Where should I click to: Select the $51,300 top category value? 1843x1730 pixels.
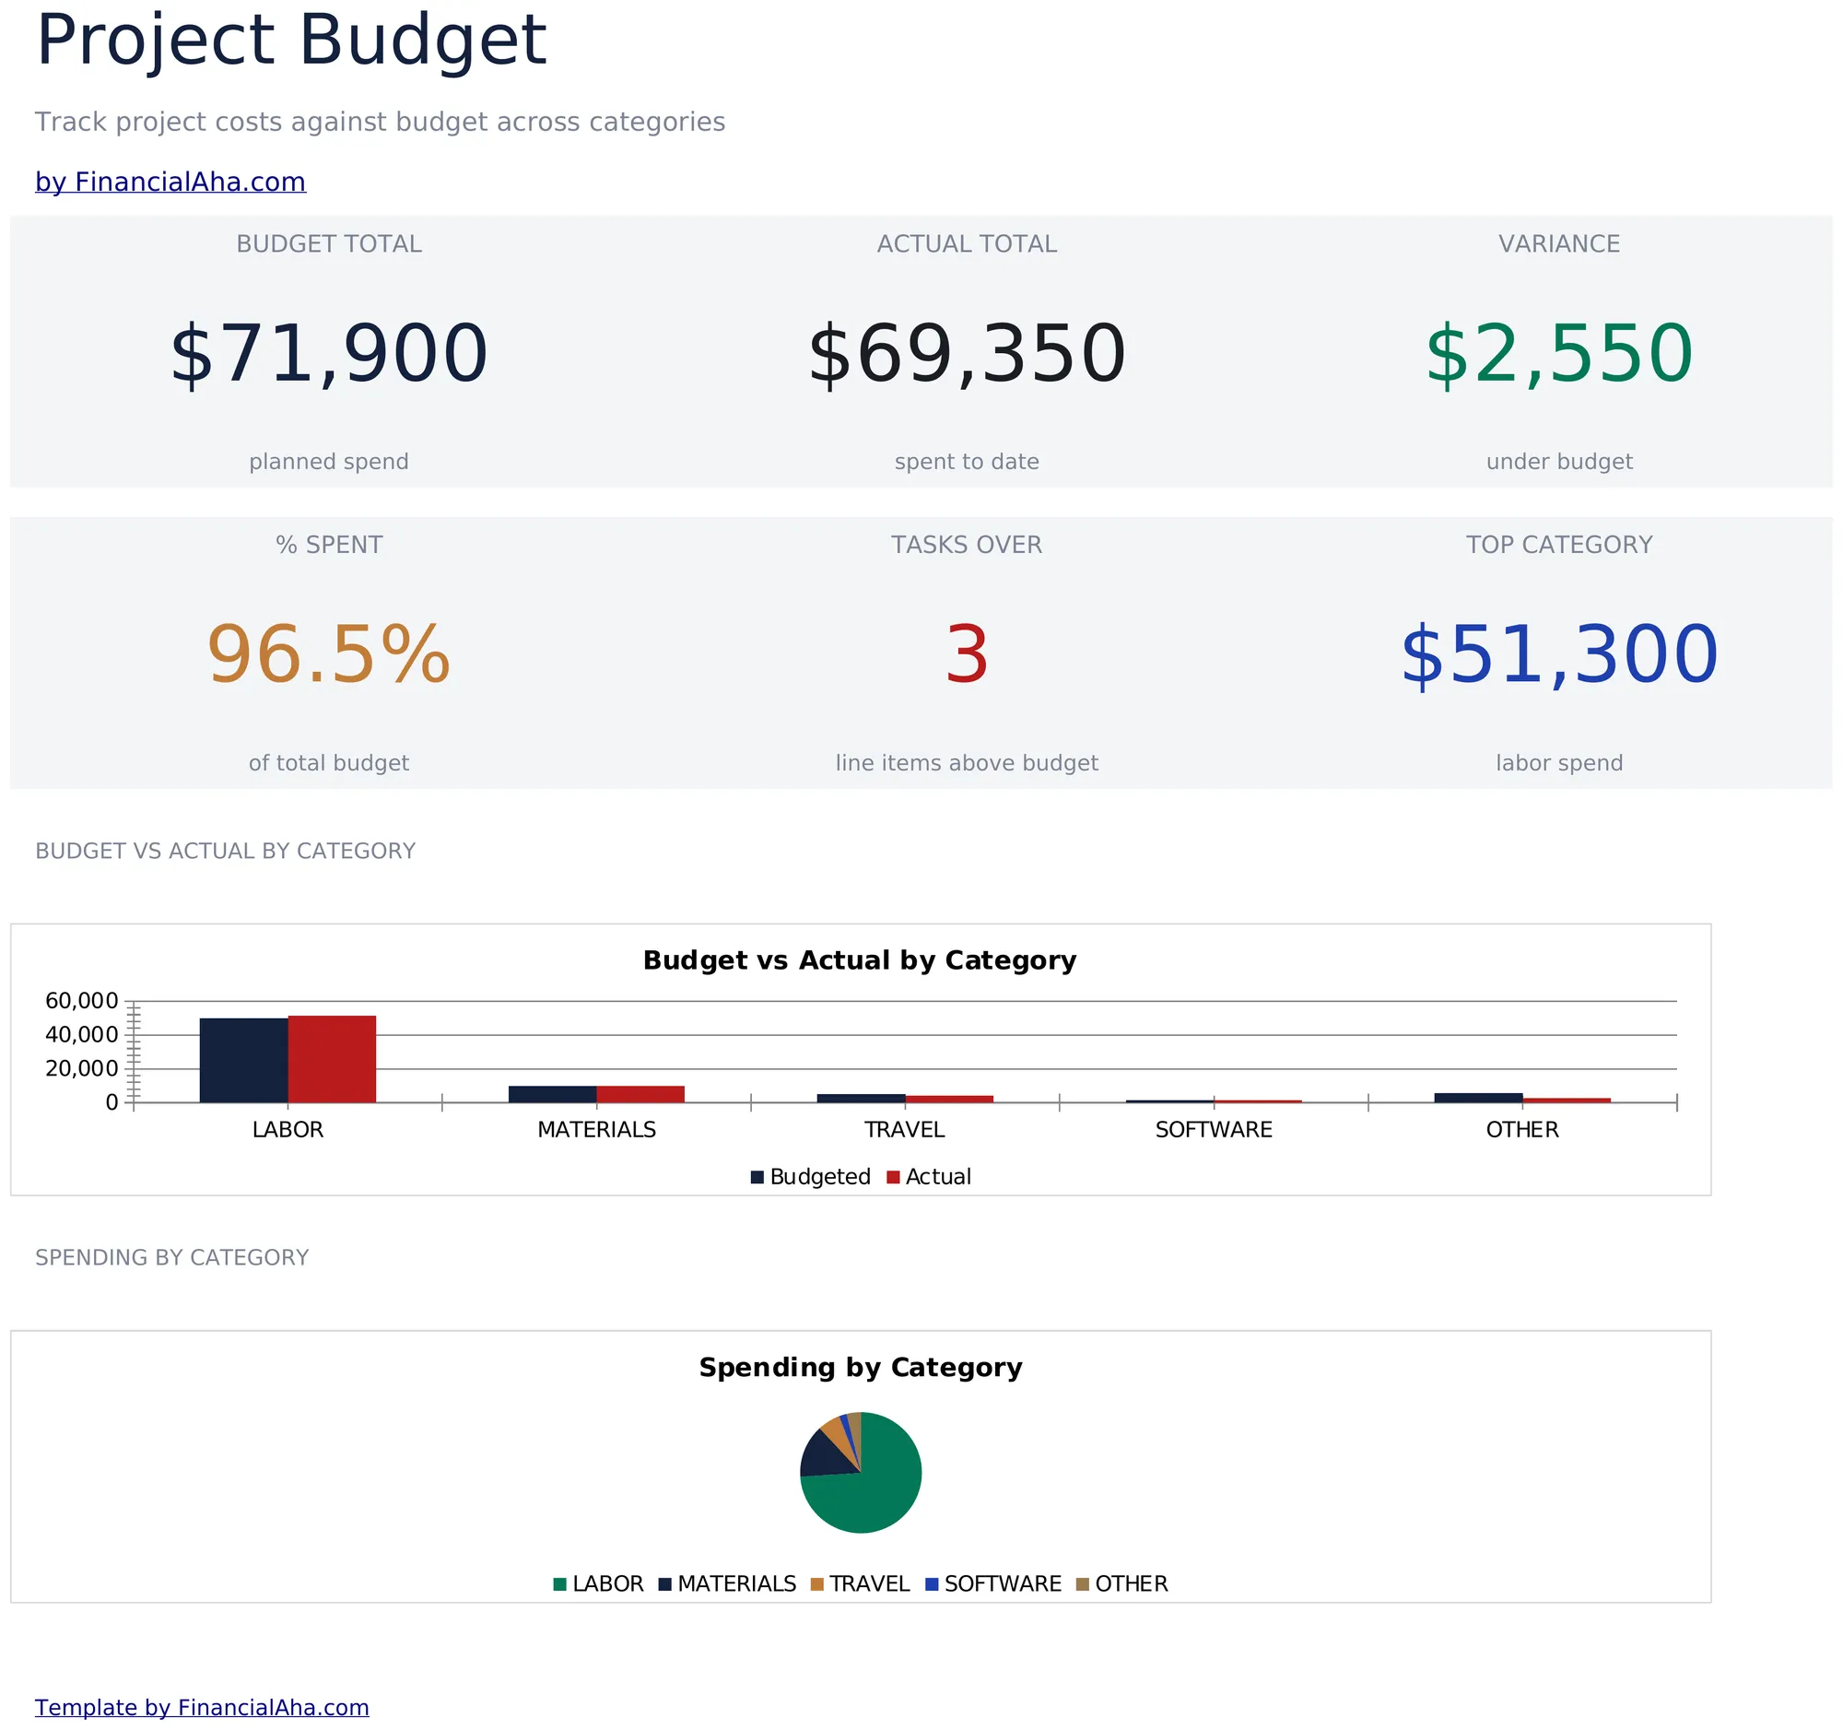coord(1559,654)
